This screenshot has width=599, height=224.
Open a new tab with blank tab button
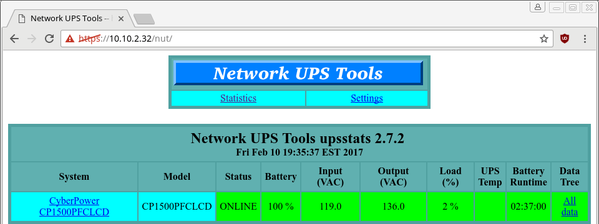(144, 19)
